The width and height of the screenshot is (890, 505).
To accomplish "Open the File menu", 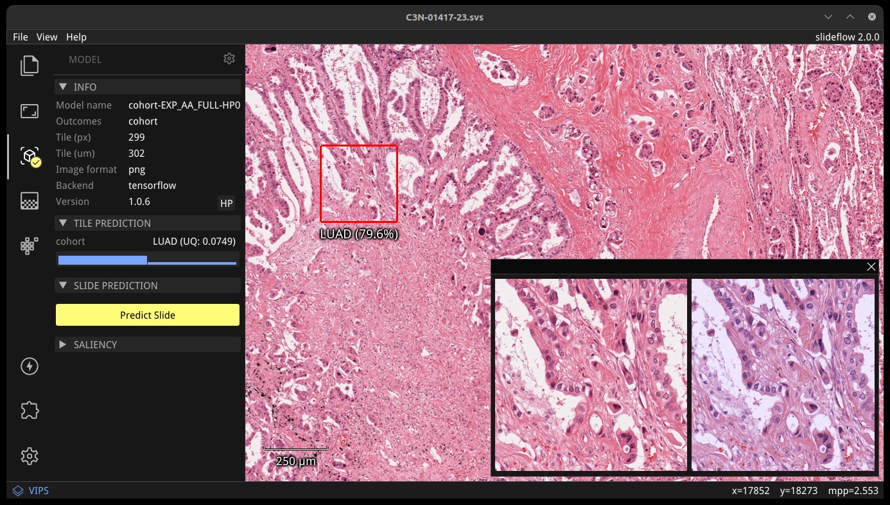I will pos(20,37).
